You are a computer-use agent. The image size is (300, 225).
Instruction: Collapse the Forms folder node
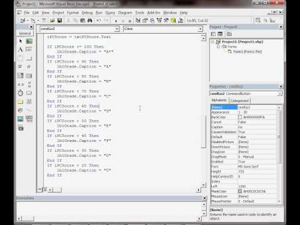coord(218,47)
